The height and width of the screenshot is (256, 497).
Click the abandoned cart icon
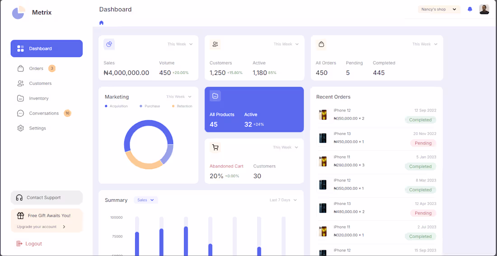215,147
